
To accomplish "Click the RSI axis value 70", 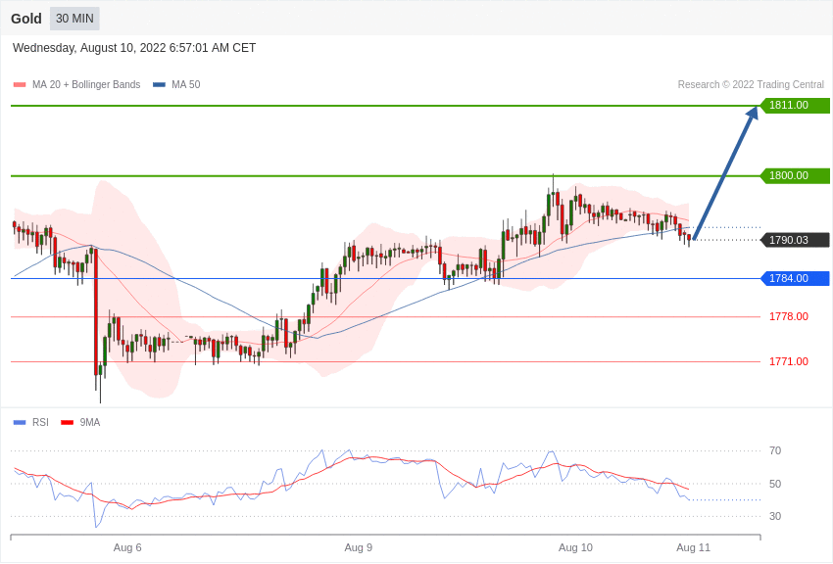I will tap(775, 451).
